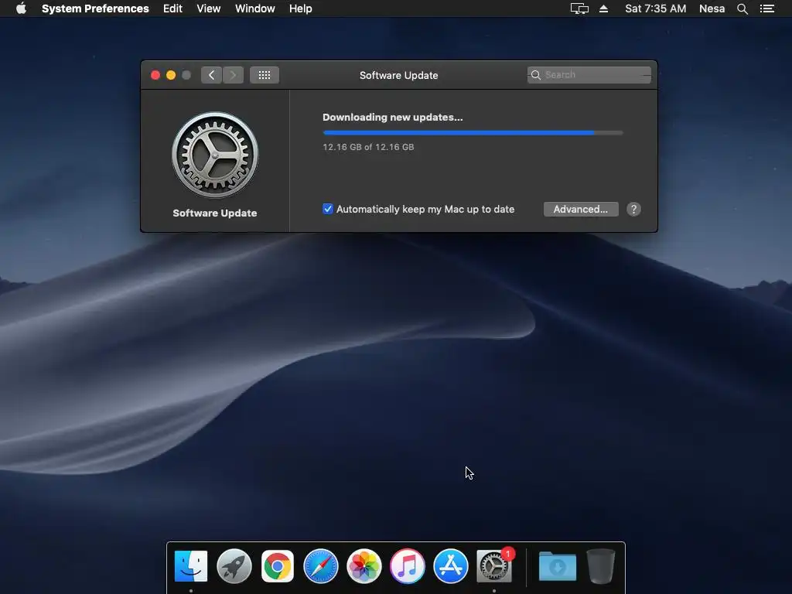Viewport: 792px width, 594px height.
Task: Click System Preferences icon in the Dock
Action: coord(494,566)
